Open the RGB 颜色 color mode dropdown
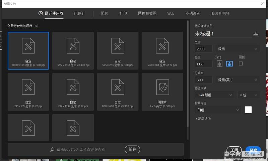This screenshot has height=161, width=268. coord(214,95)
